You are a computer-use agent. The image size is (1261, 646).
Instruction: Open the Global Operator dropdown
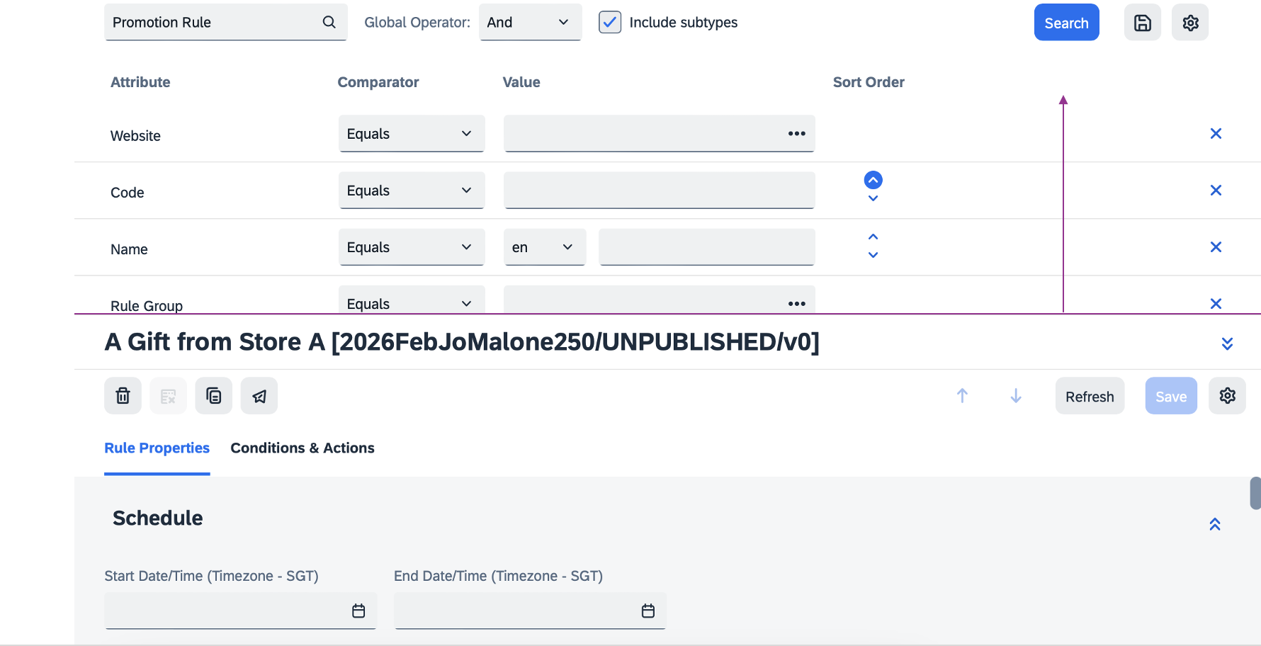pyautogui.click(x=530, y=23)
